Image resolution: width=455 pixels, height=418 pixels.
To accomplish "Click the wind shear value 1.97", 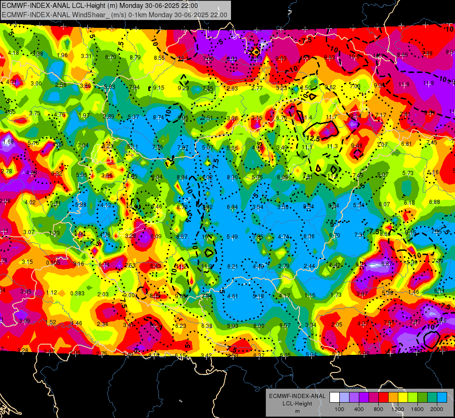I will point(84,116).
